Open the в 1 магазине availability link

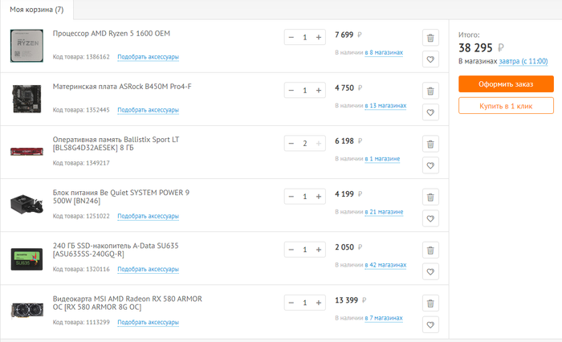(x=382, y=159)
